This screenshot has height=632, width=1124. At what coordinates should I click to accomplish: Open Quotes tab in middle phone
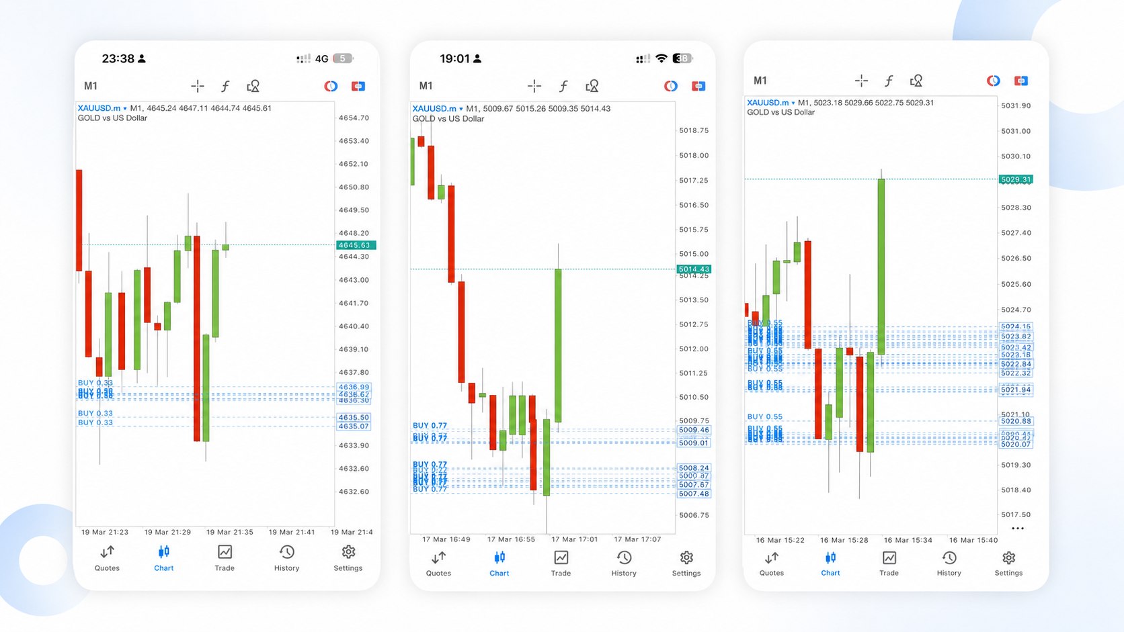coord(438,563)
